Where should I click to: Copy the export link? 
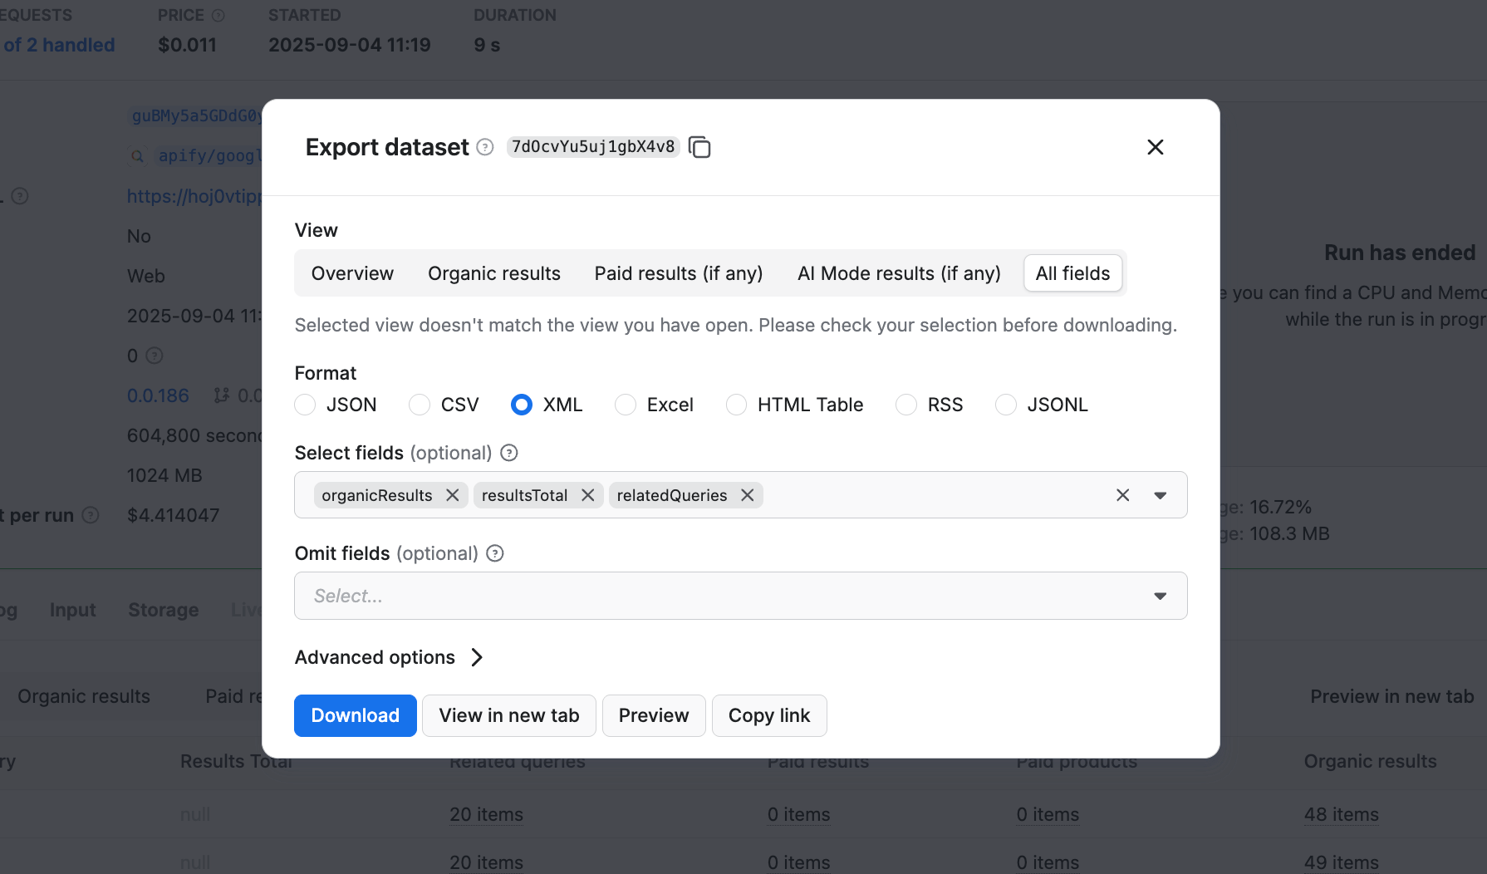[x=768, y=715]
